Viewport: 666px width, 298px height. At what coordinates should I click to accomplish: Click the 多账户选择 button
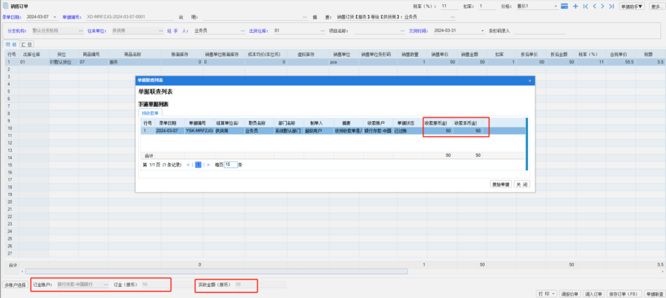pyautogui.click(x=15, y=285)
